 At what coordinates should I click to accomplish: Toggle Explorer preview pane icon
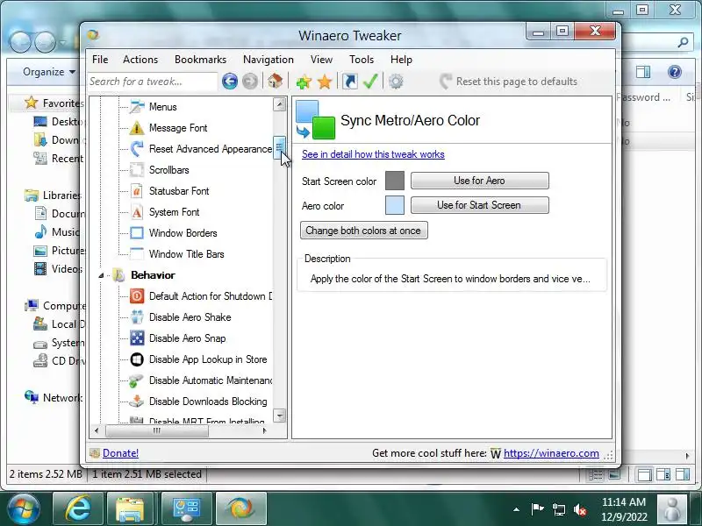pyautogui.click(x=643, y=72)
